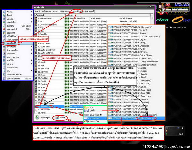Click the 31.Melody row icon
This screenshot has width=192, height=150.
(36, 113)
